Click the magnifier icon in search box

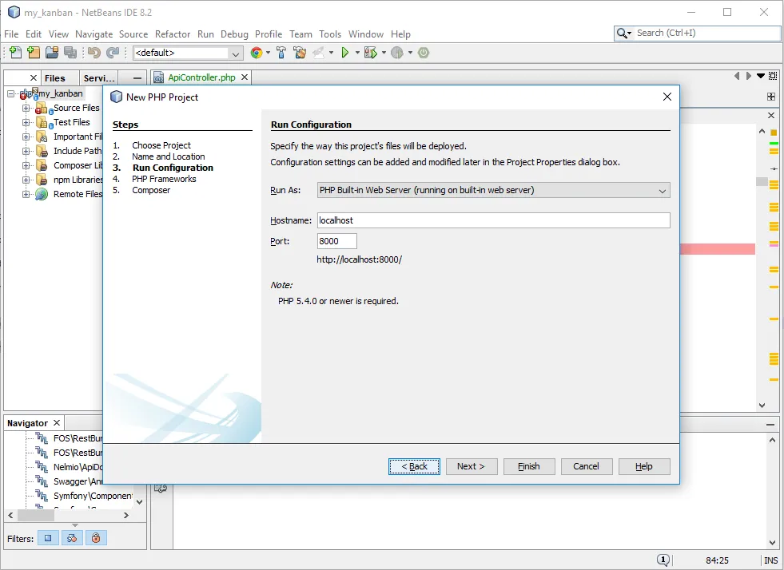pyautogui.click(x=623, y=33)
